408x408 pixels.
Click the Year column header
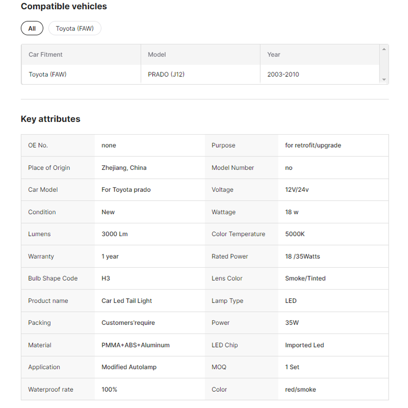(274, 55)
